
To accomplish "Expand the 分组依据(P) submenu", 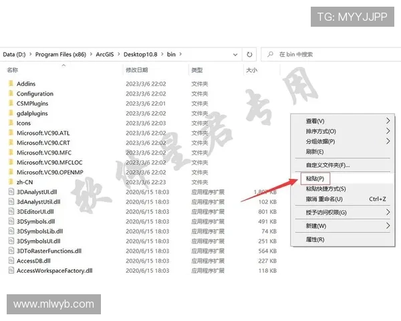I will click(388, 141).
